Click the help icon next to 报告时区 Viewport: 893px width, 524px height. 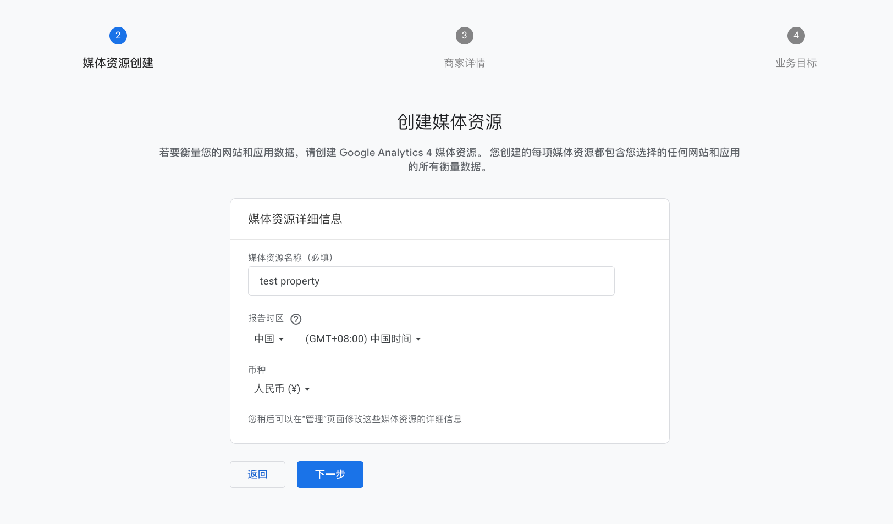pos(296,319)
